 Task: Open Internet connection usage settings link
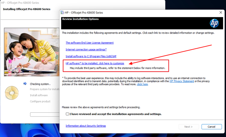[86, 50]
